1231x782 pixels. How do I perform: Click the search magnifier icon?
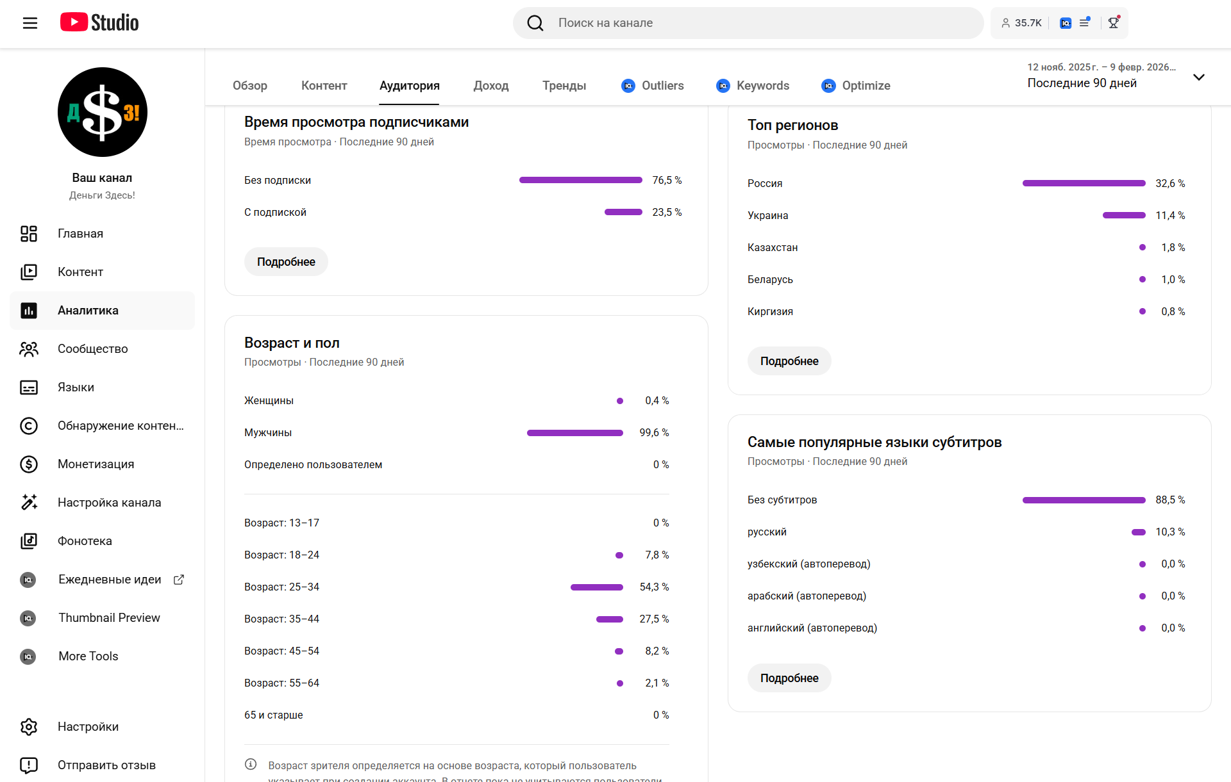pos(535,23)
